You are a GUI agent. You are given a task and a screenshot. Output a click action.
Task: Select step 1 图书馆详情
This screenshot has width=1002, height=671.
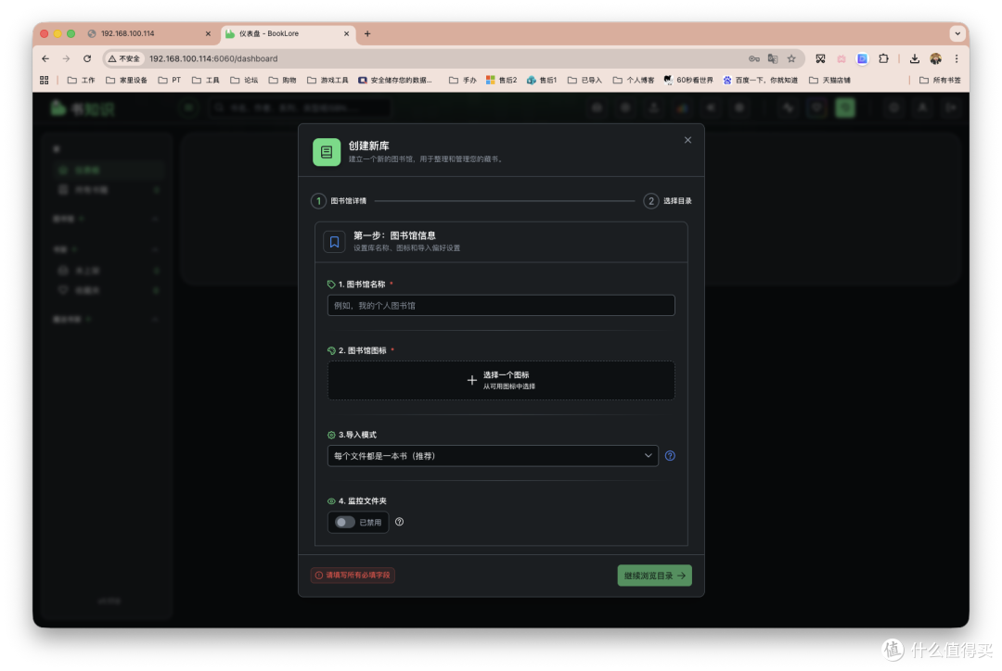[340, 201]
